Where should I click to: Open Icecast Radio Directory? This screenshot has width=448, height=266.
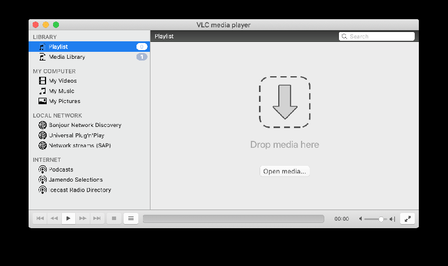point(89,190)
